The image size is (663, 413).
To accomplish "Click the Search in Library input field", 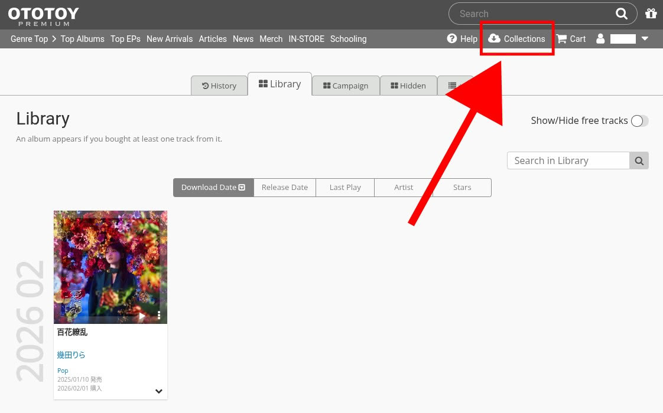I will tap(568, 160).
